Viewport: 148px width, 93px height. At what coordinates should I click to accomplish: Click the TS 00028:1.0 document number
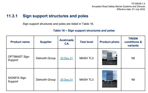(138, 4)
